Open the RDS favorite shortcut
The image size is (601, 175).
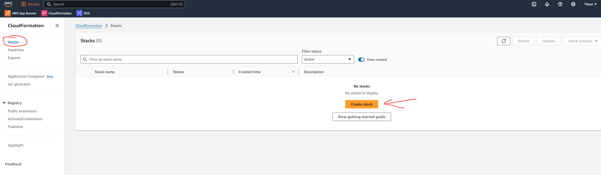(x=83, y=13)
